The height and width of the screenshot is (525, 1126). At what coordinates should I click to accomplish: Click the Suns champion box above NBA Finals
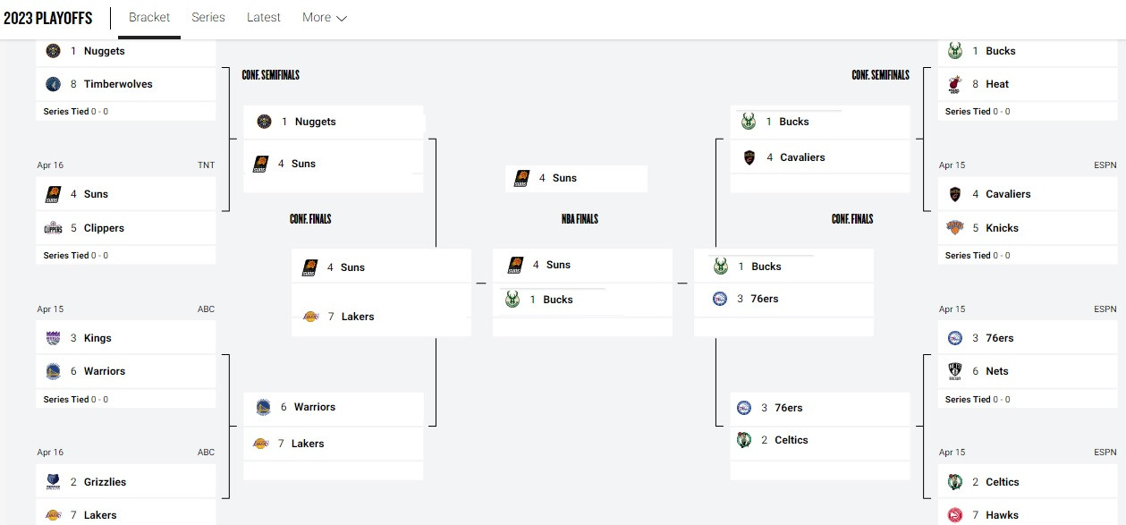point(576,178)
